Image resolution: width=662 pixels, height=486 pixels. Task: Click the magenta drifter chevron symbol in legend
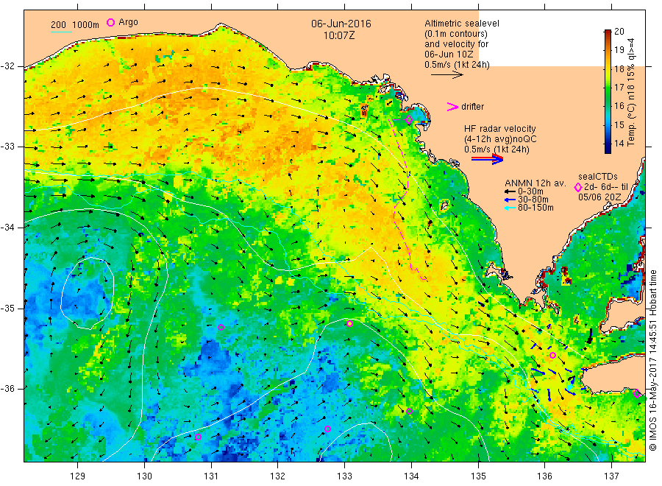click(x=452, y=107)
